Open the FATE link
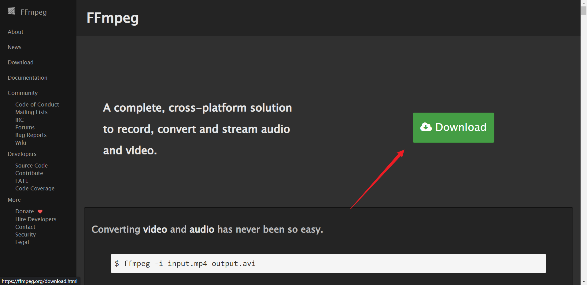The image size is (587, 285). (22, 181)
